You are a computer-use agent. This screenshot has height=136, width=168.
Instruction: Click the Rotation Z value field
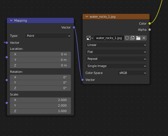coord(40,88)
